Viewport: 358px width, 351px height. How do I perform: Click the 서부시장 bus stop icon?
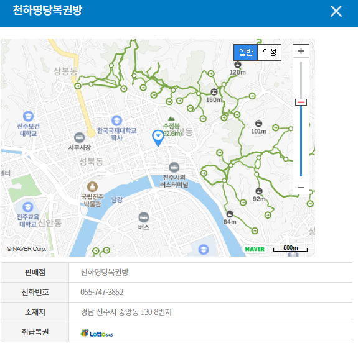tap(80, 137)
